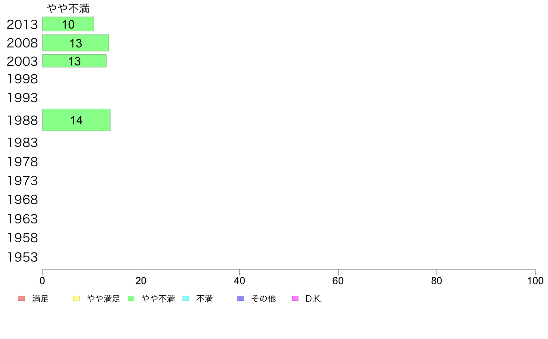Click the 100 tick on the axis

tap(535, 281)
